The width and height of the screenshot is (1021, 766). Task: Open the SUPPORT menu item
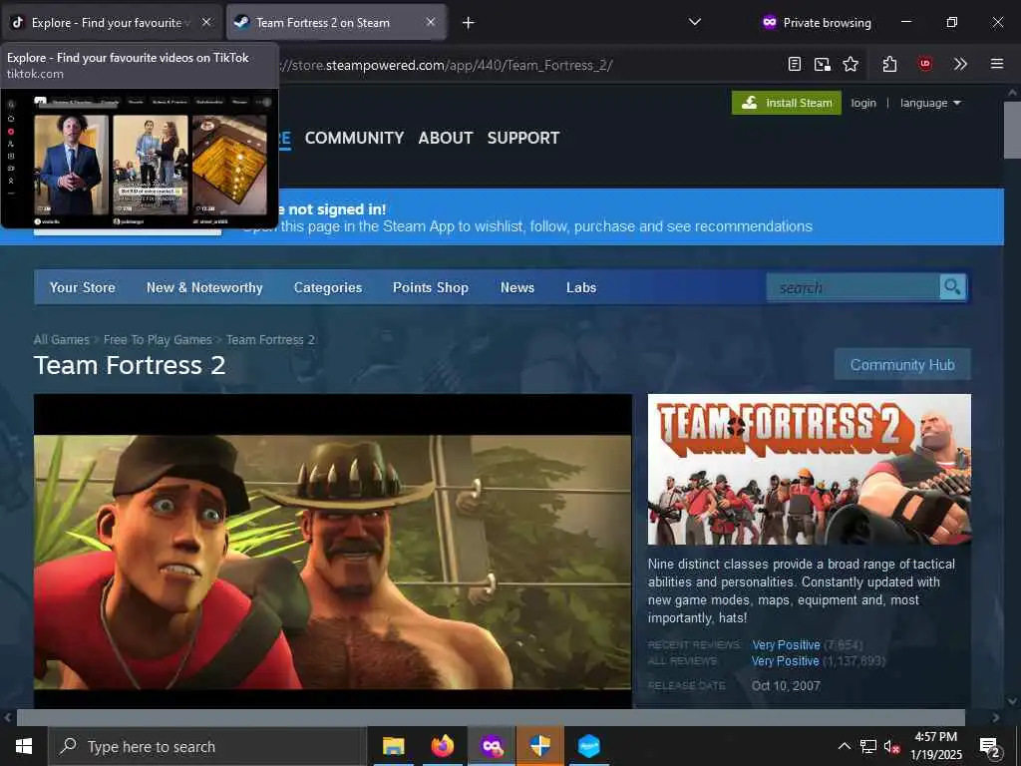[523, 138]
